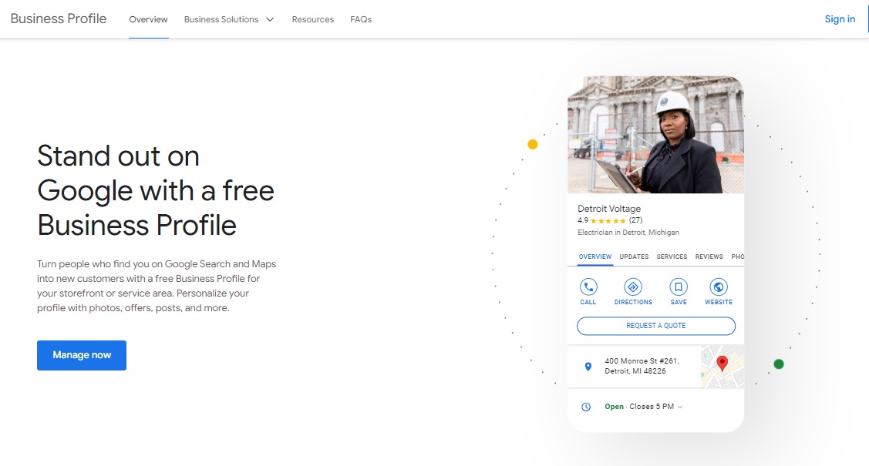Click the 4.9 star rating
869x466 pixels.
pos(601,220)
